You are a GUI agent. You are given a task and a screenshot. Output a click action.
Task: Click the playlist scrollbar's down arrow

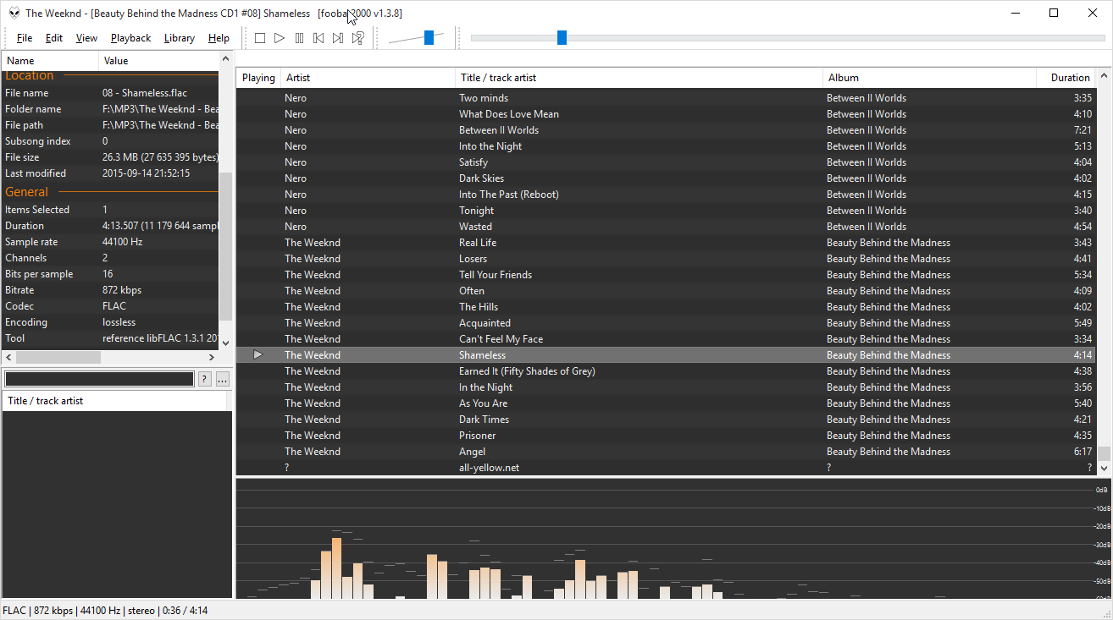point(1104,468)
